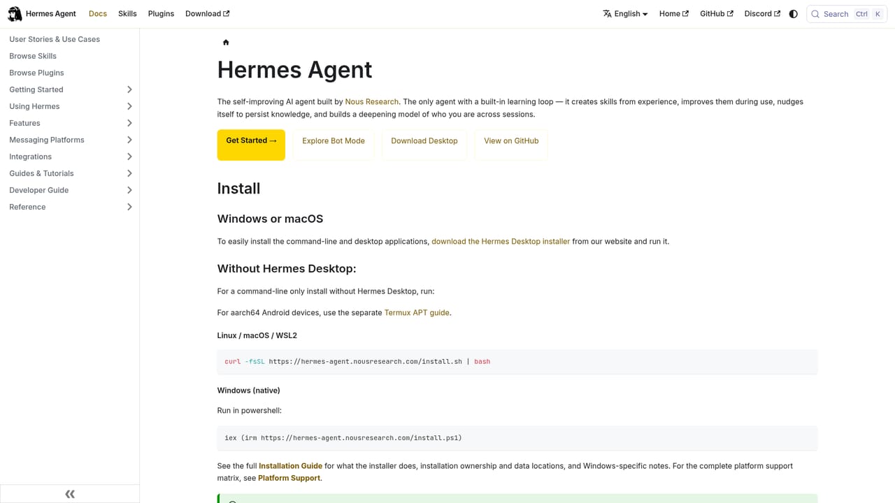The width and height of the screenshot is (895, 503).
Task: Open the Download external link
Action: (207, 14)
